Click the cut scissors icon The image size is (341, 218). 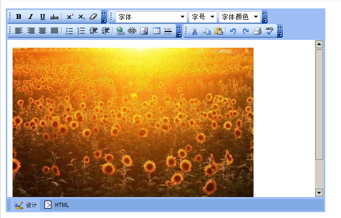coord(194,31)
